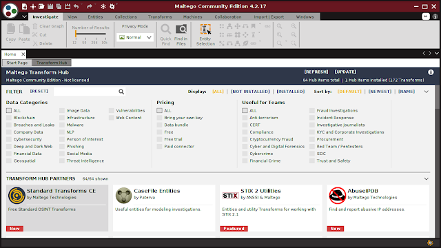The width and height of the screenshot is (441, 248).
Task: Select the STIX 2 Utilities hub card
Action: click(x=271, y=208)
